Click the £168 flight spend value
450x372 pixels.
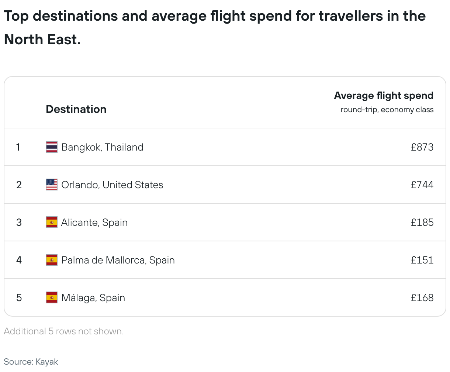(x=422, y=297)
